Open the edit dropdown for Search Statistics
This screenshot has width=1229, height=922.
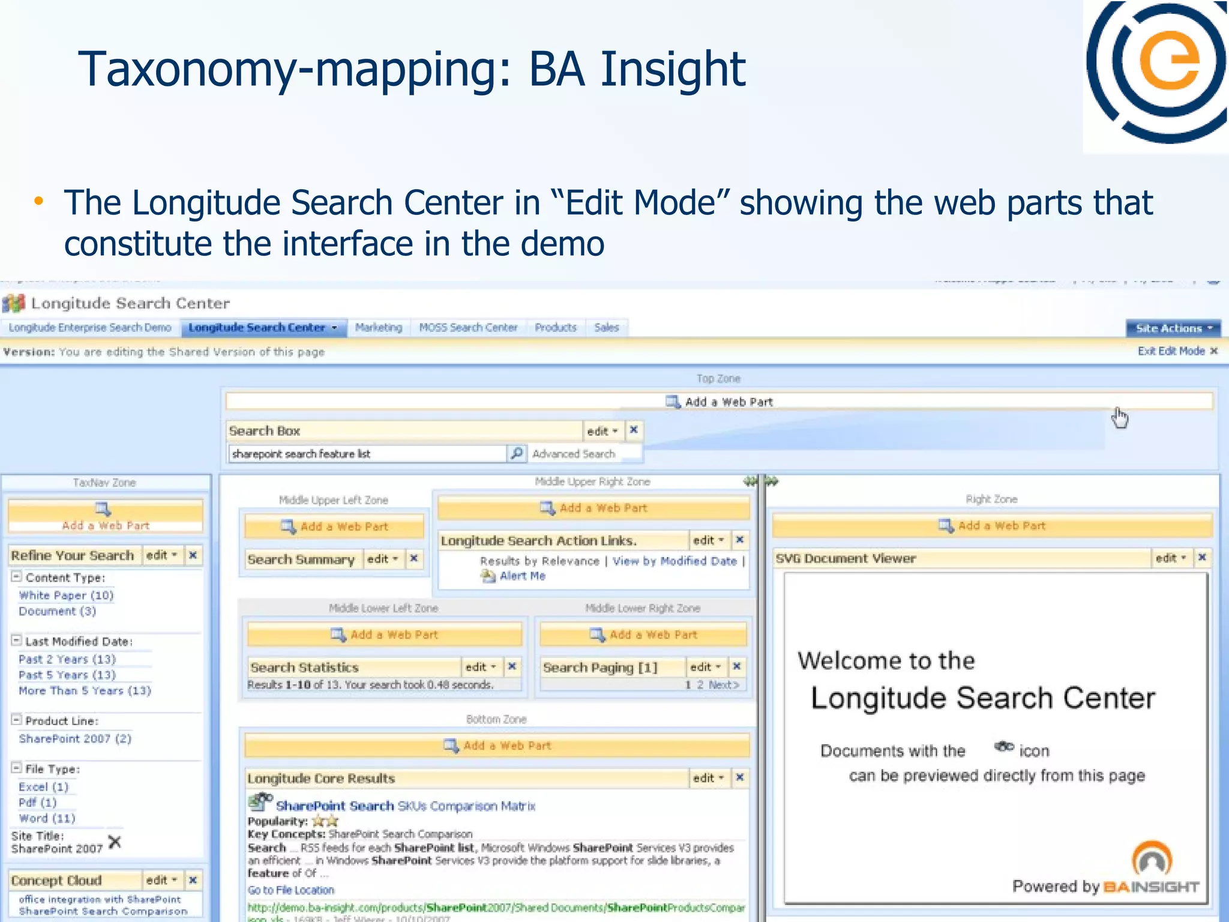pyautogui.click(x=481, y=667)
